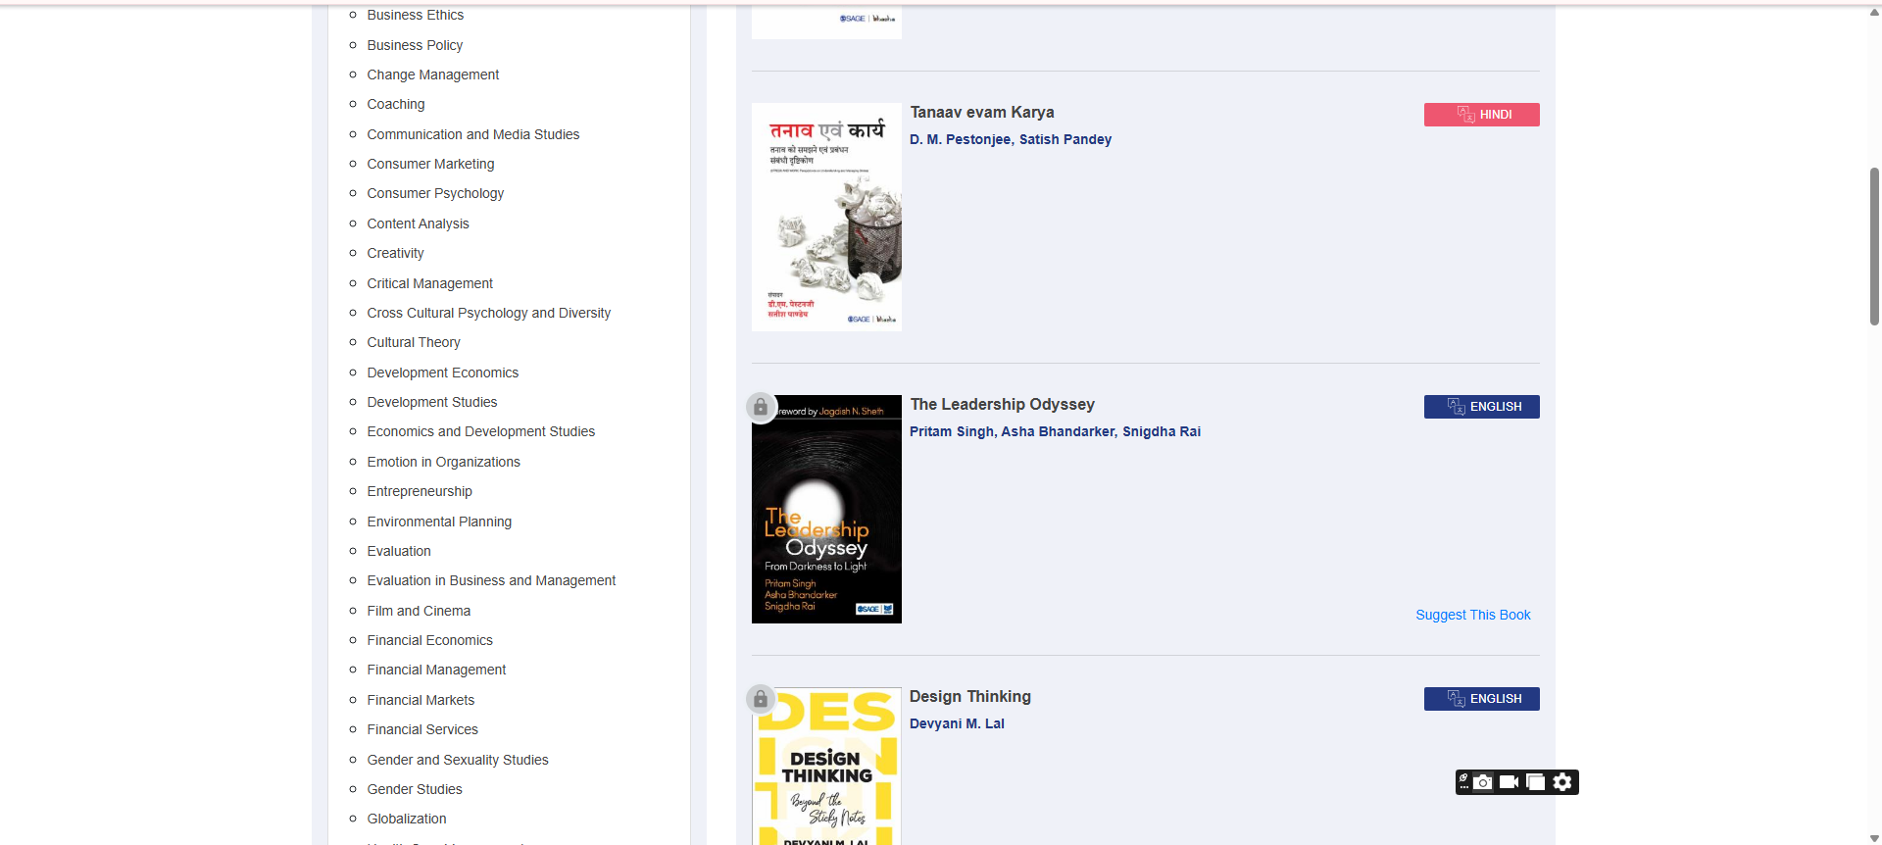Click the HINDI language badge
Screen dimensions: 1882x845
tap(1481, 115)
